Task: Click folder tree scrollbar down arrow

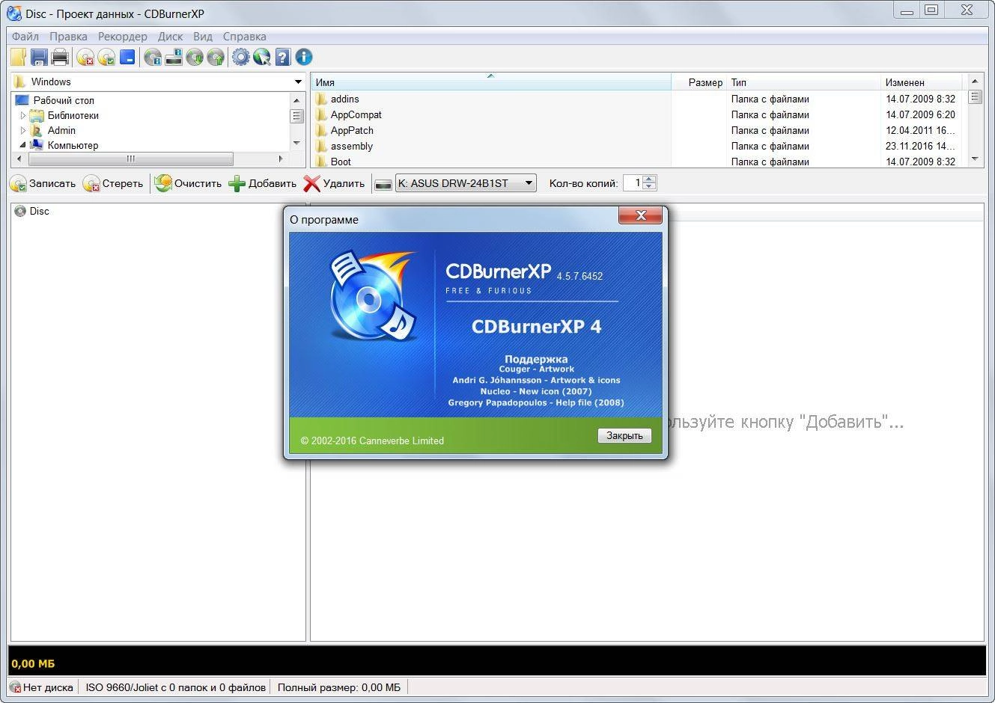Action: point(297,144)
